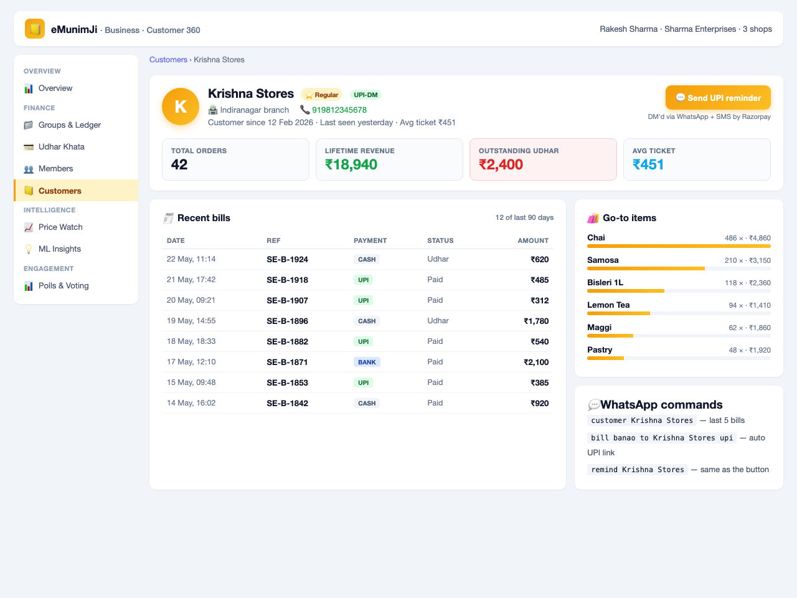
Task: Click the Members people icon
Action: point(29,169)
